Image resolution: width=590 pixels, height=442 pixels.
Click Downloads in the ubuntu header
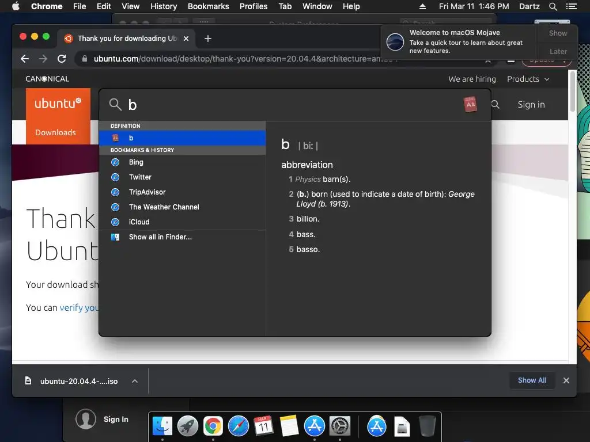point(55,132)
